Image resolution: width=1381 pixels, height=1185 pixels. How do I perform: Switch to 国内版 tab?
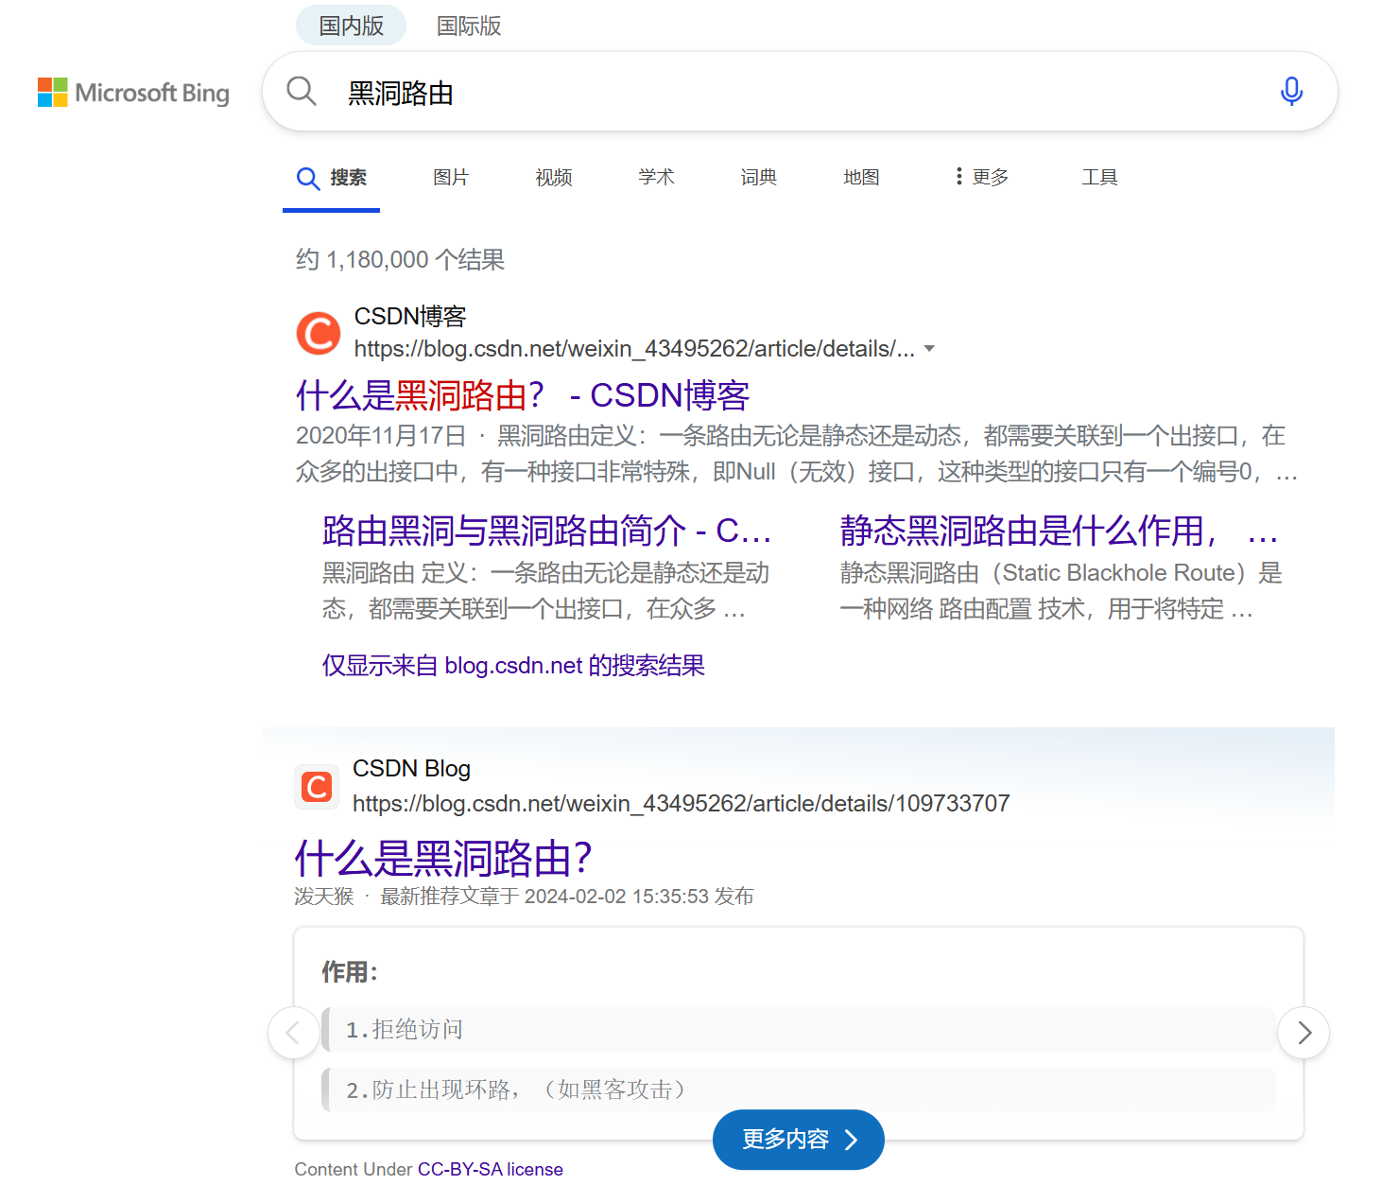click(x=352, y=26)
